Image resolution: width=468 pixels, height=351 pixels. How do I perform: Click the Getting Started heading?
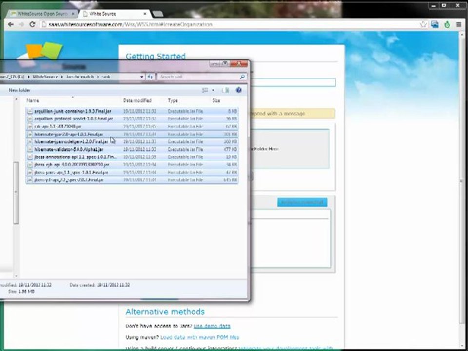156,56
